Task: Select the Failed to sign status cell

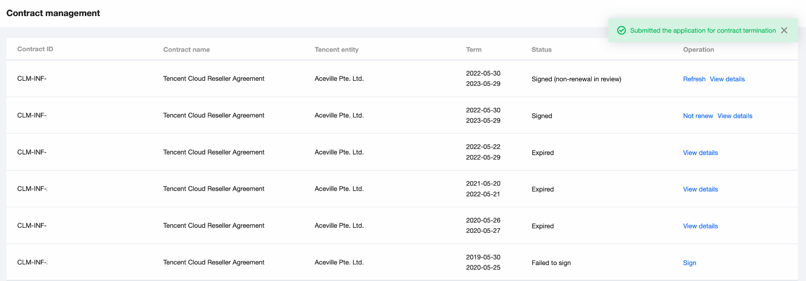Action: point(551,263)
